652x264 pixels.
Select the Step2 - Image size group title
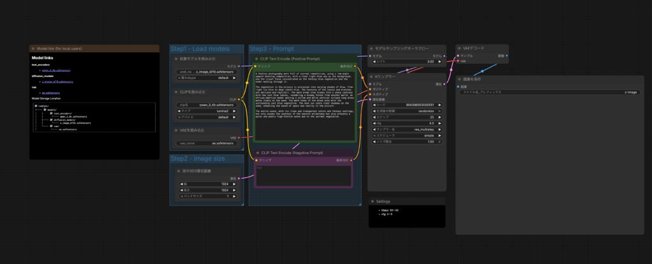[x=196, y=159]
